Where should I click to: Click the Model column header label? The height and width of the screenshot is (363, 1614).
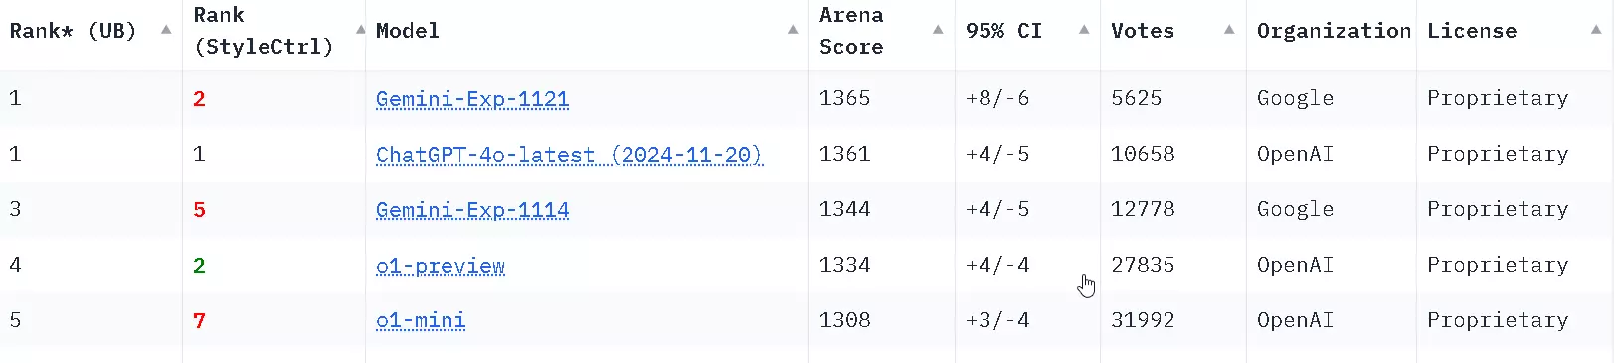click(408, 31)
